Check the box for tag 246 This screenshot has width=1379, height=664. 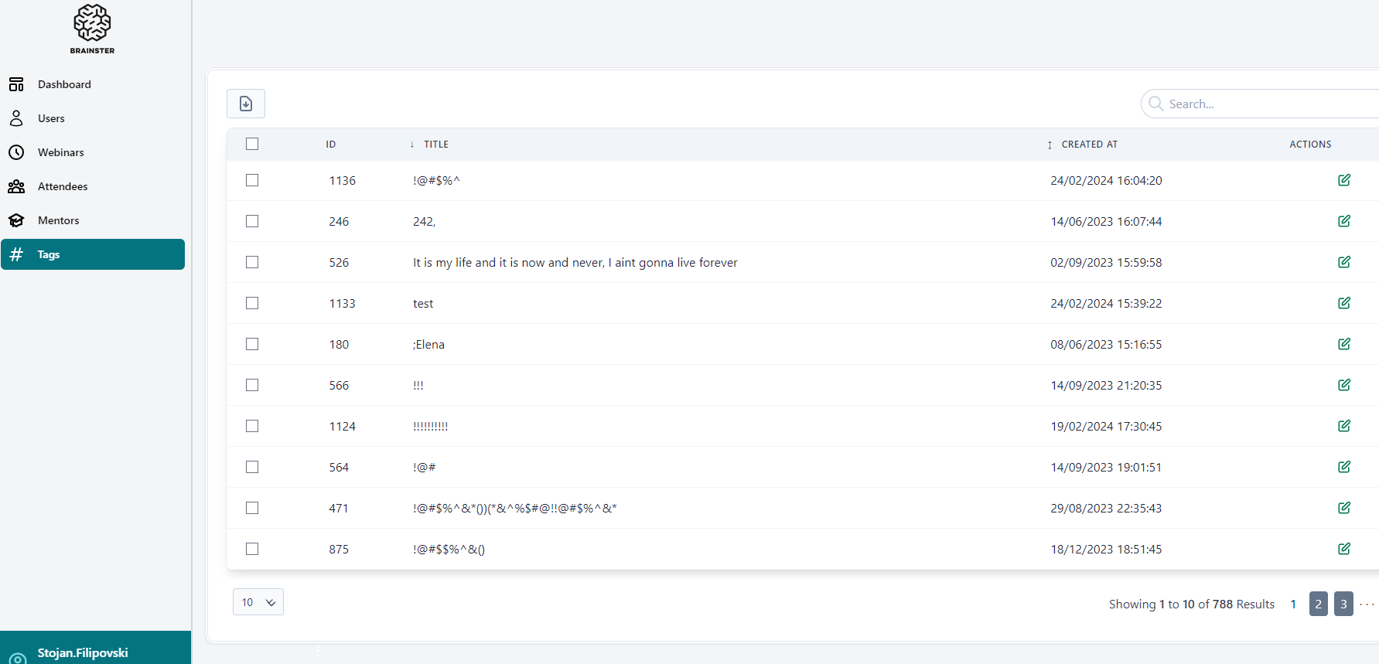252,221
